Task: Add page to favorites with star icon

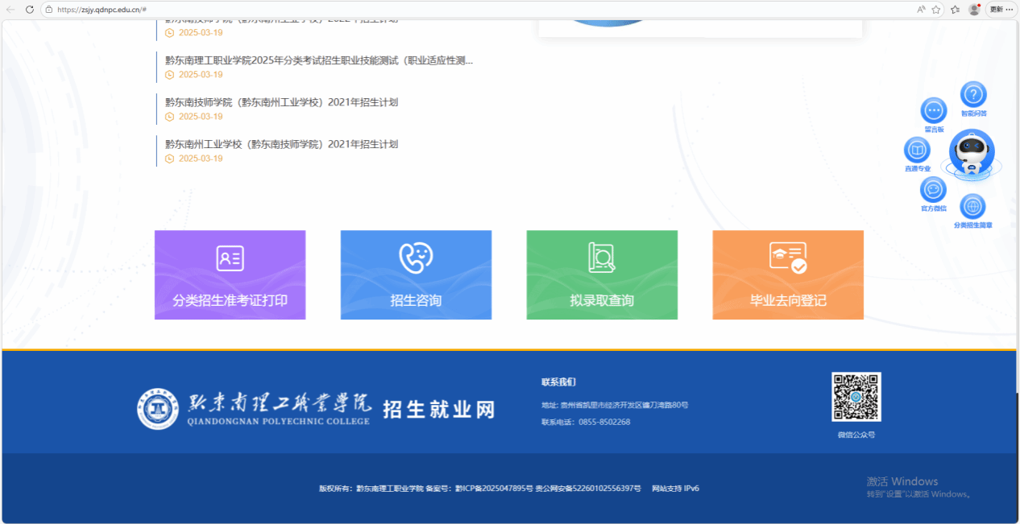Action: coord(936,10)
